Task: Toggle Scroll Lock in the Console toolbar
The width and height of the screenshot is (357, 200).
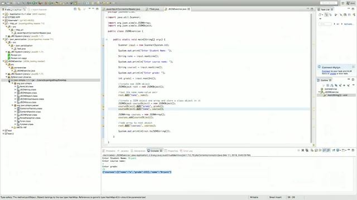Action: pyautogui.click(x=316, y=151)
